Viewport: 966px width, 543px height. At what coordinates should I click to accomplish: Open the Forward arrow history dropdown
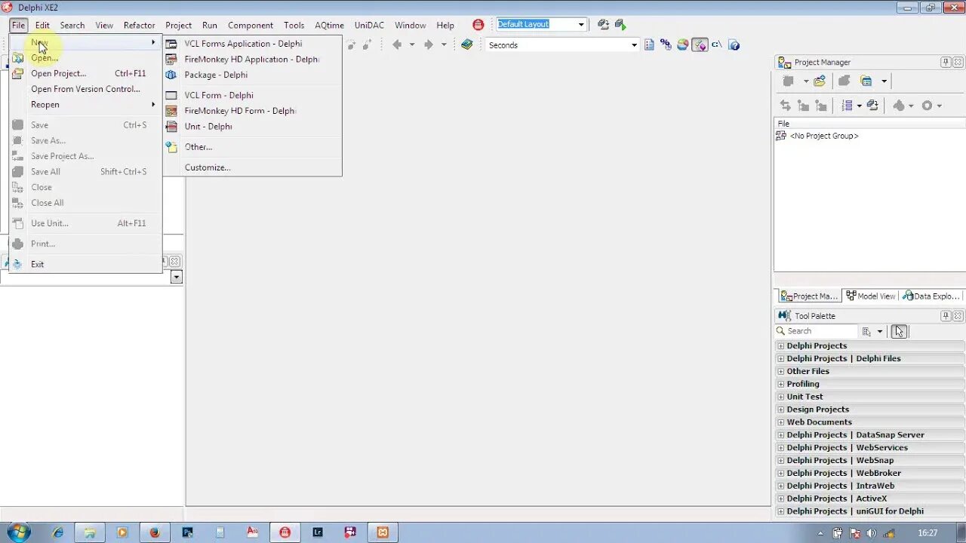(444, 44)
